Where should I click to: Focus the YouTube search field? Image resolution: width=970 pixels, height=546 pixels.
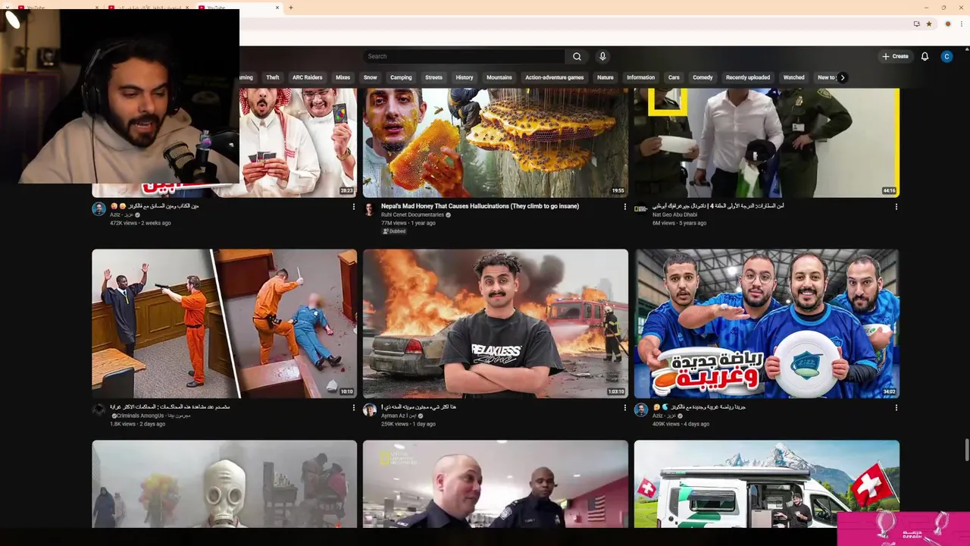(x=464, y=56)
